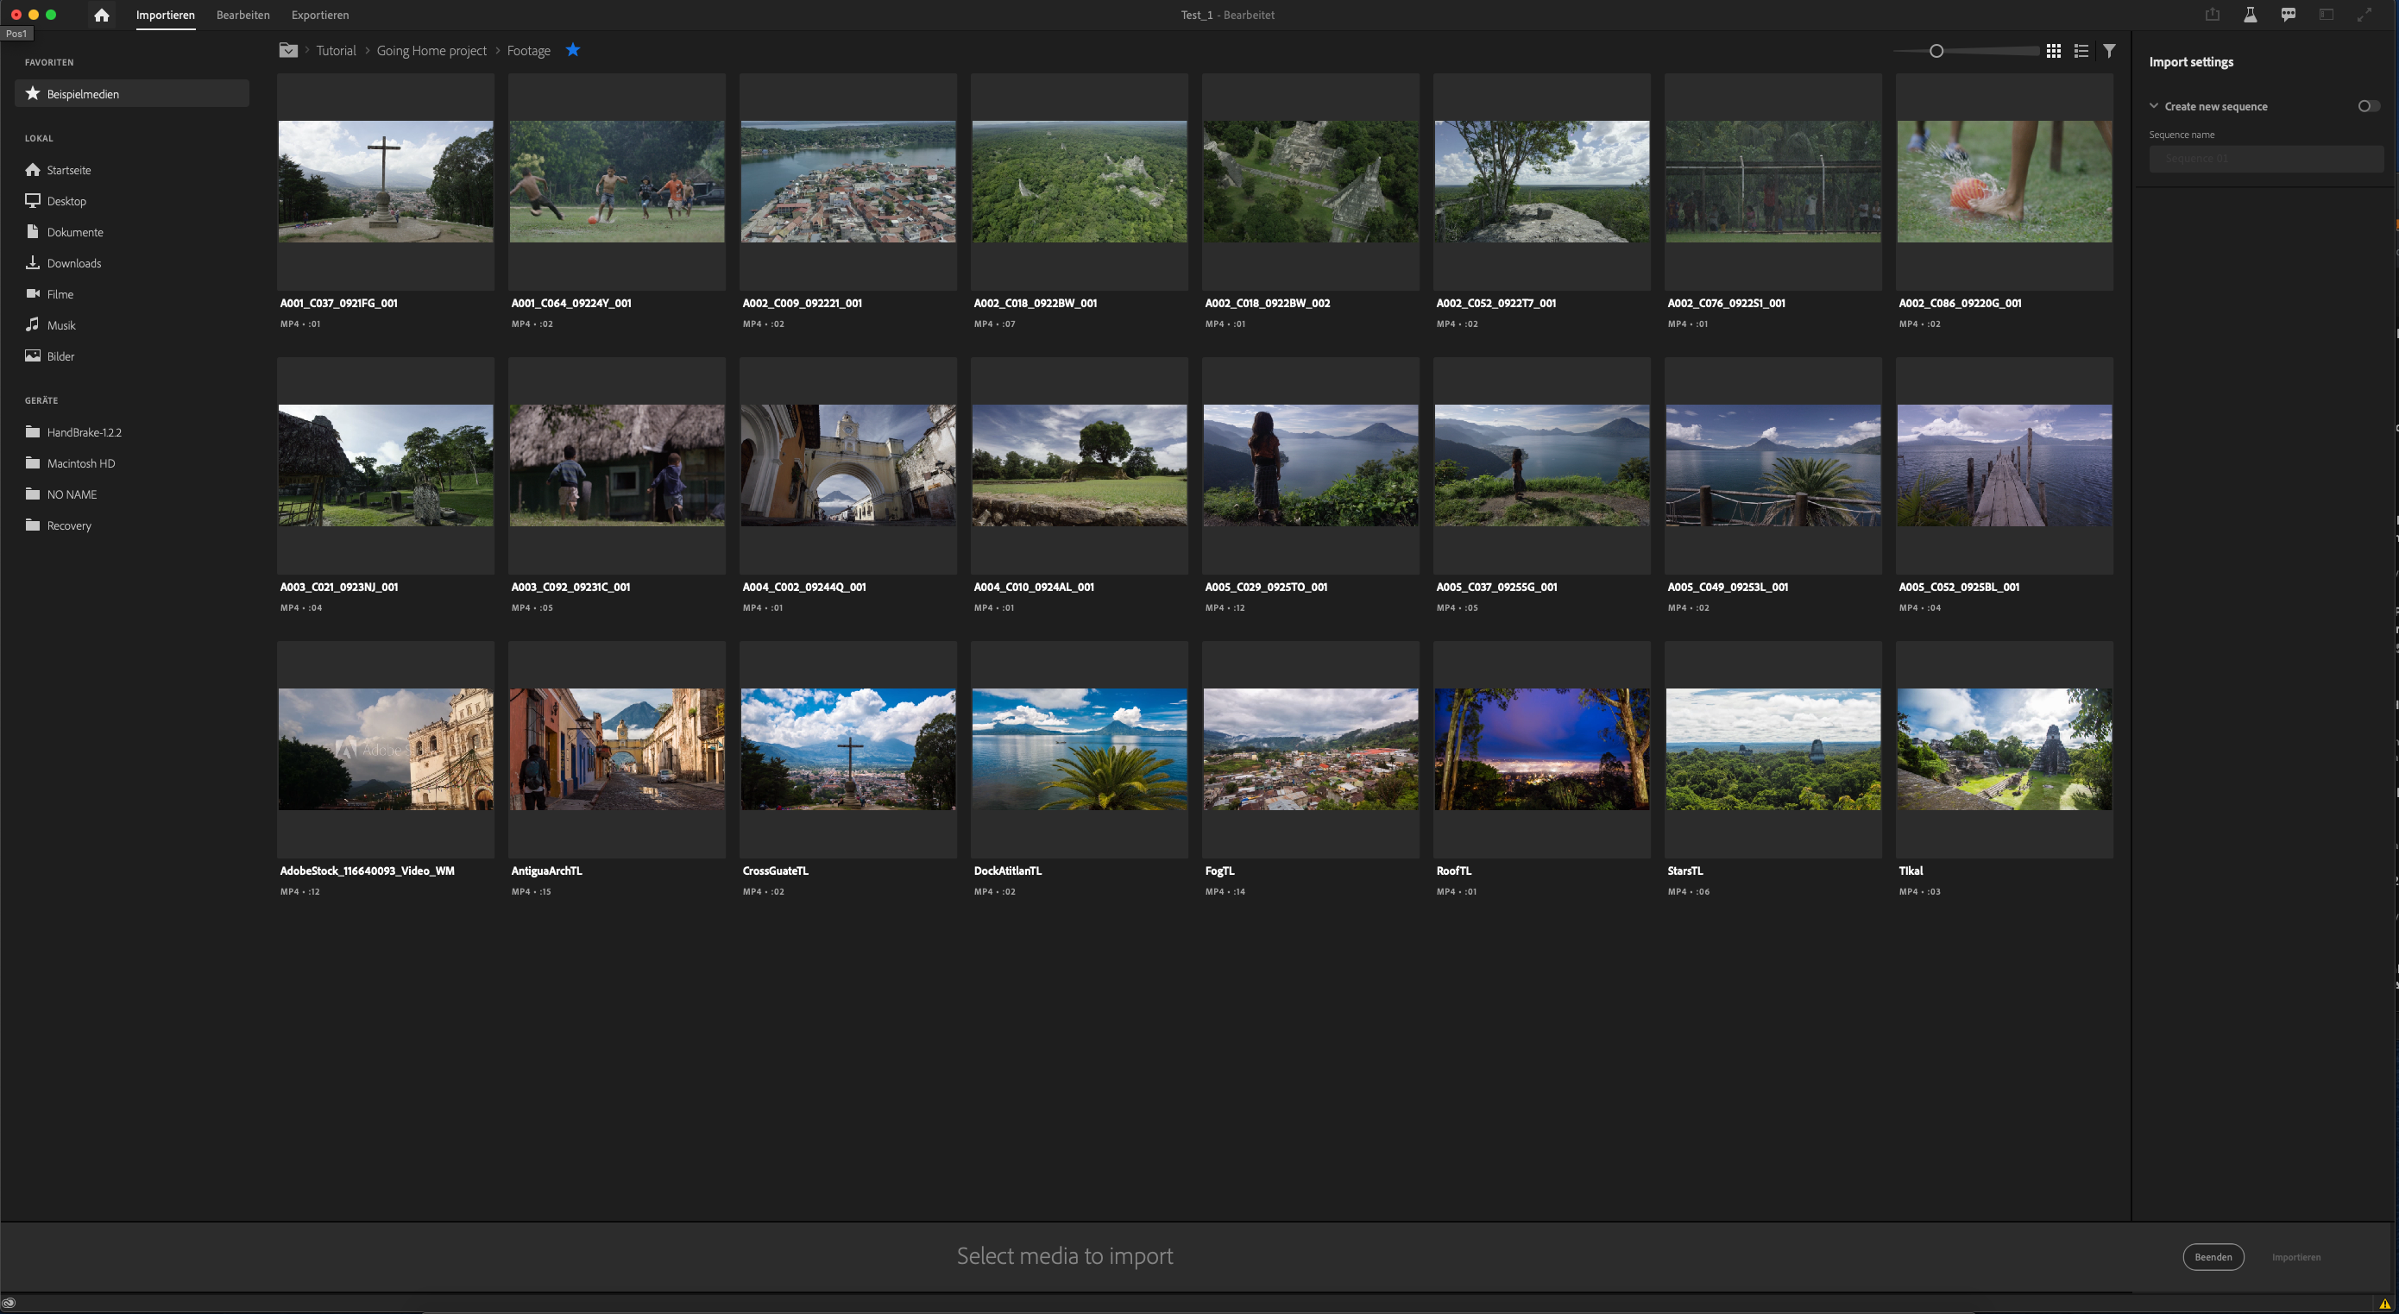The width and height of the screenshot is (2399, 1314).
Task: Open Downloads in the sidebar
Action: click(x=73, y=263)
